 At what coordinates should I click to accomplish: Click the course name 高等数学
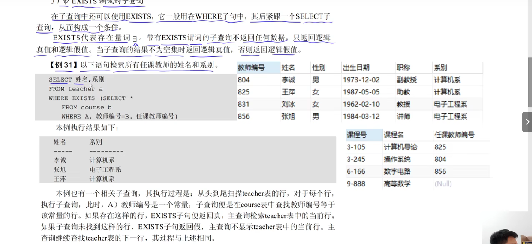pyautogui.click(x=397, y=184)
